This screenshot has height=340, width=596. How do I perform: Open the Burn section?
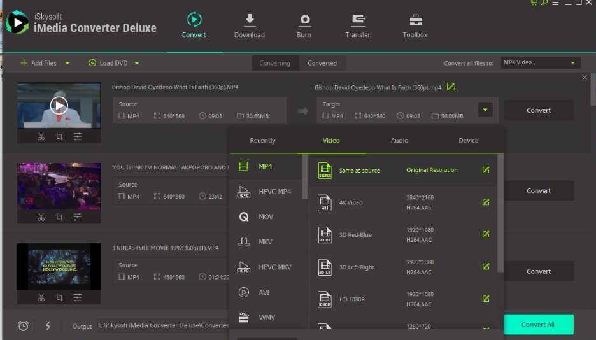tap(304, 26)
